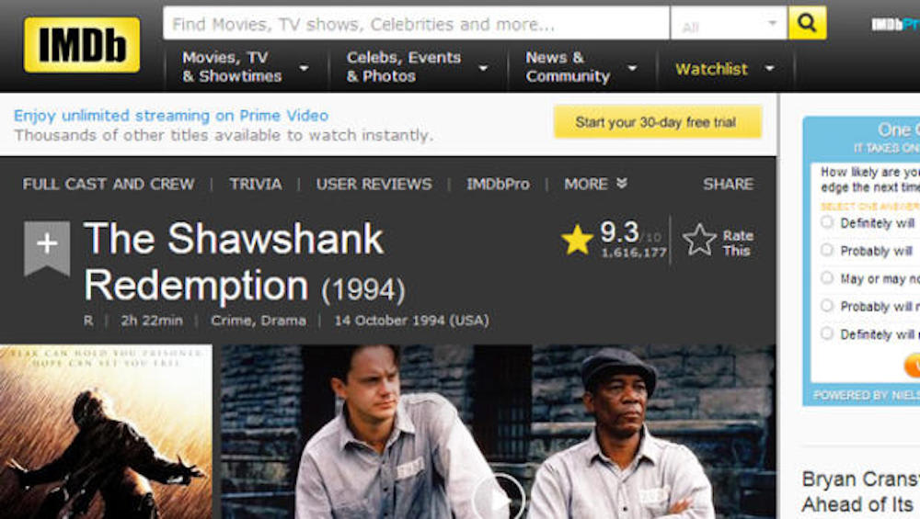Click the yellow 9.3 rating star

[x=578, y=240]
